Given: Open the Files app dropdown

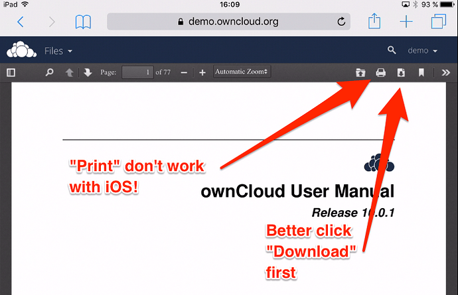Looking at the screenshot, I should point(58,51).
